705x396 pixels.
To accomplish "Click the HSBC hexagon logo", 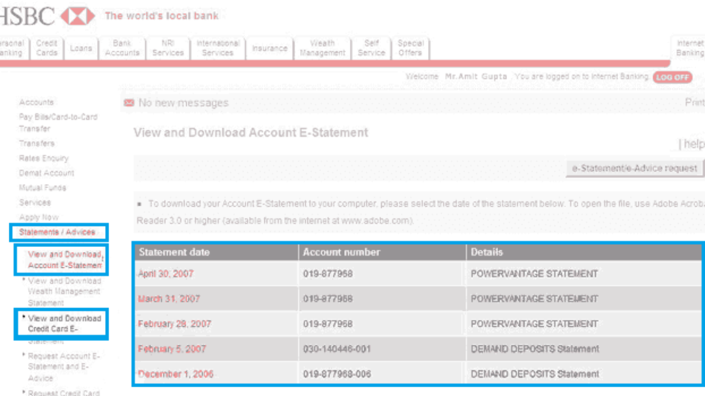I will 78,16.
